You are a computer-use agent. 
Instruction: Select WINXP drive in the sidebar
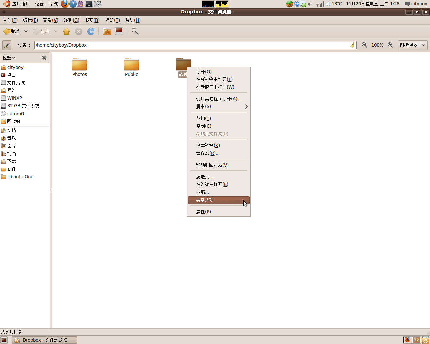(x=25, y=98)
